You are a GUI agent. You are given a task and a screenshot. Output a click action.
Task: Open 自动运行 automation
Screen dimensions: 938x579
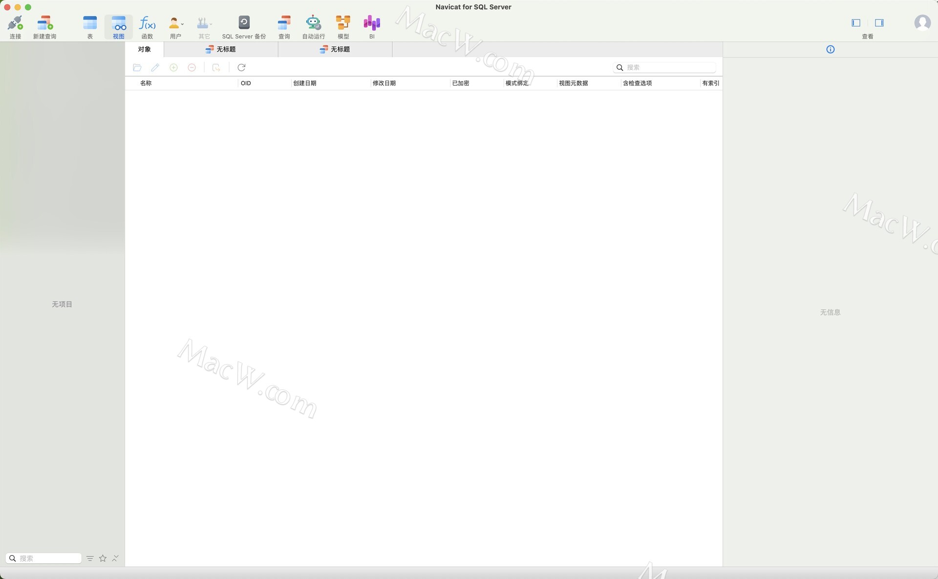tap(313, 27)
